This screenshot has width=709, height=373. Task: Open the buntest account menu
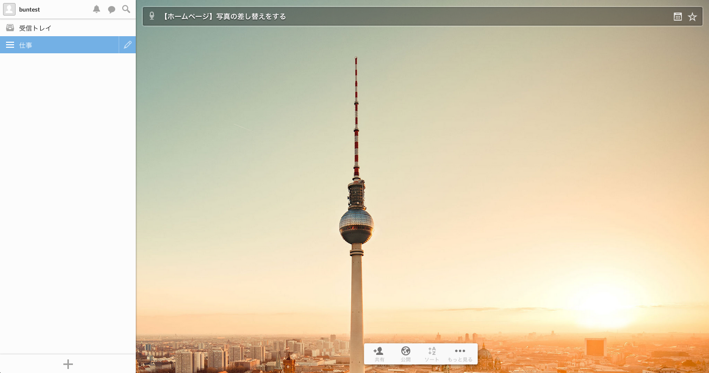coord(30,10)
